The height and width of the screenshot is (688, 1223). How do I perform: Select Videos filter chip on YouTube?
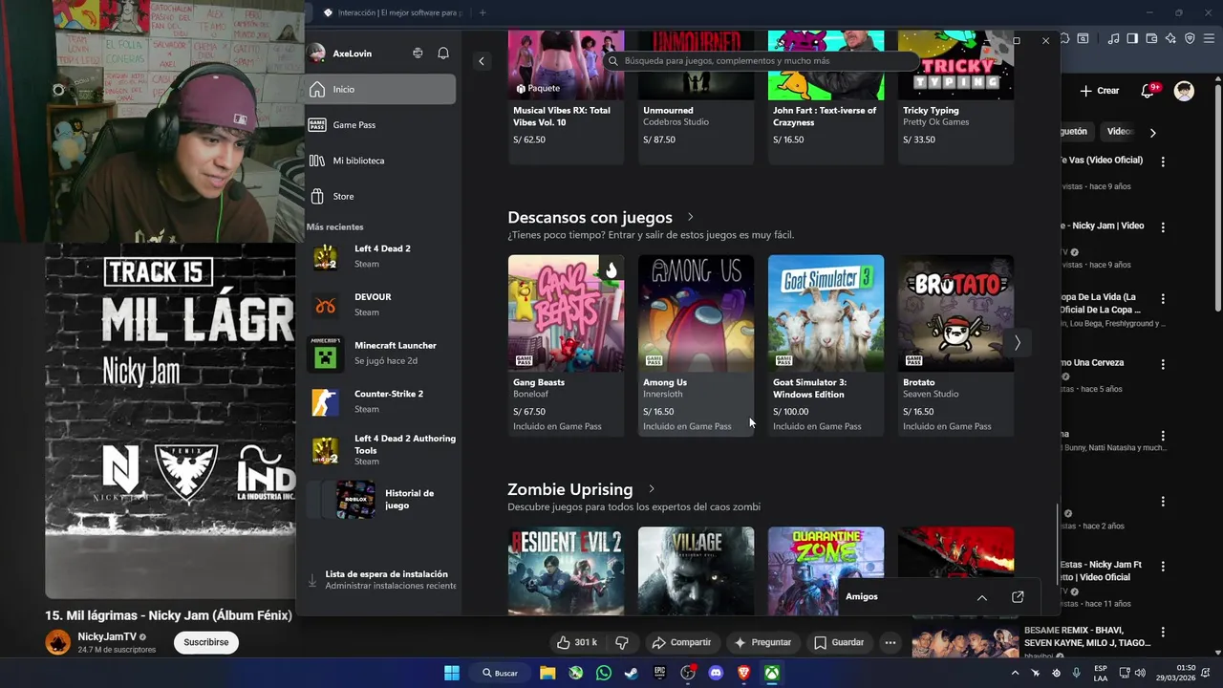click(x=1119, y=132)
